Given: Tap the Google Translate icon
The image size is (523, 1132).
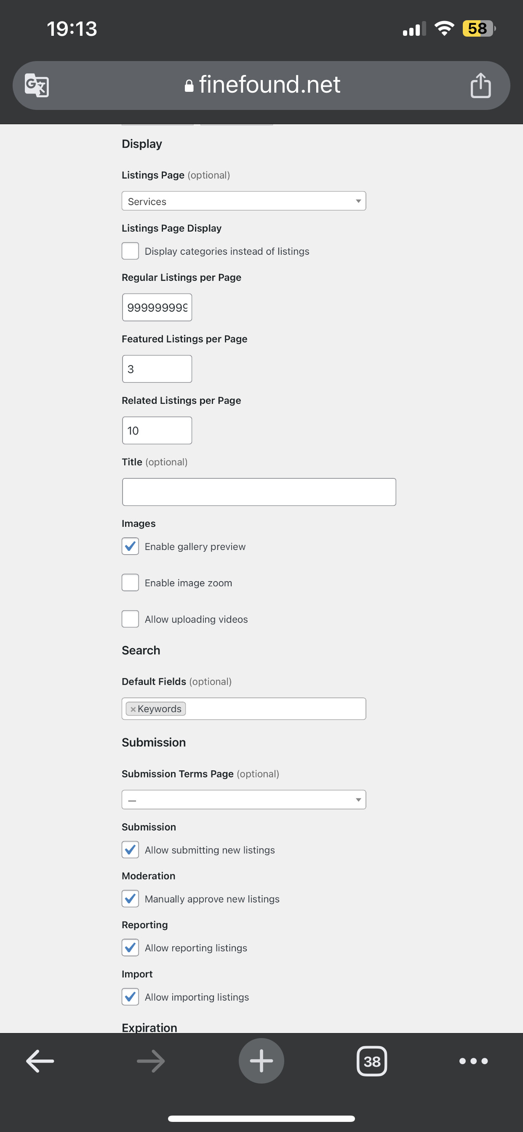Looking at the screenshot, I should tap(37, 85).
